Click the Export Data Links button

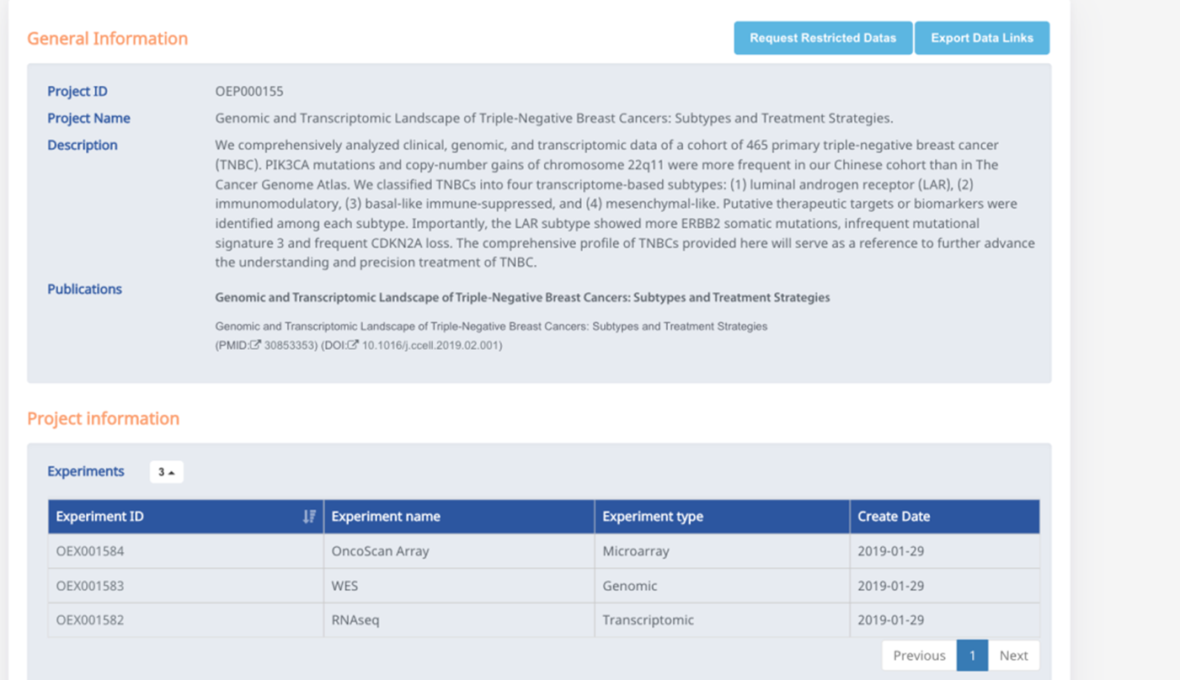point(982,38)
